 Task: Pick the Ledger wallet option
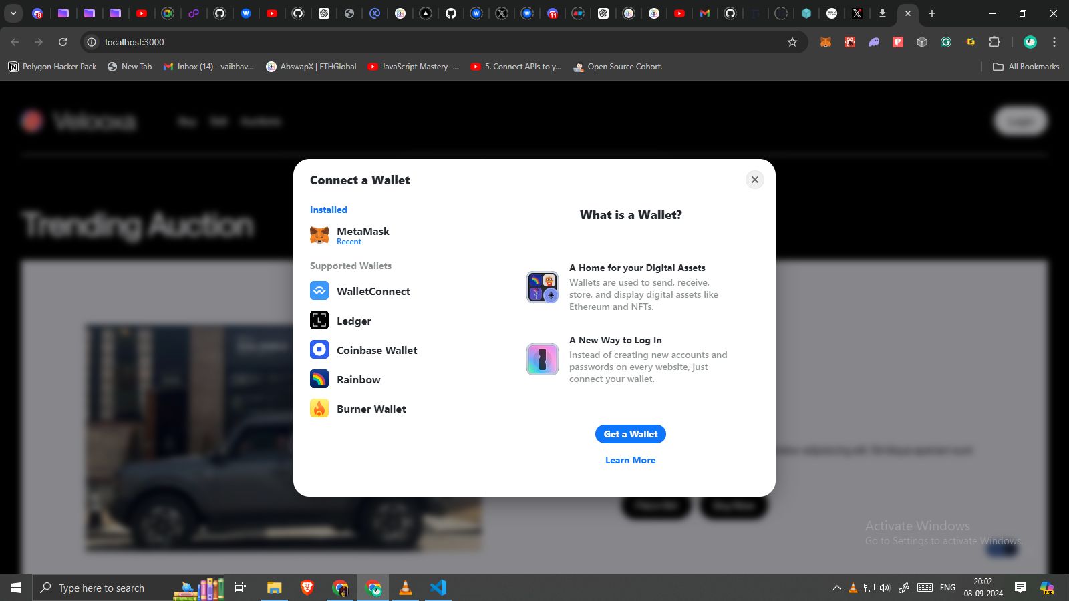click(390, 321)
